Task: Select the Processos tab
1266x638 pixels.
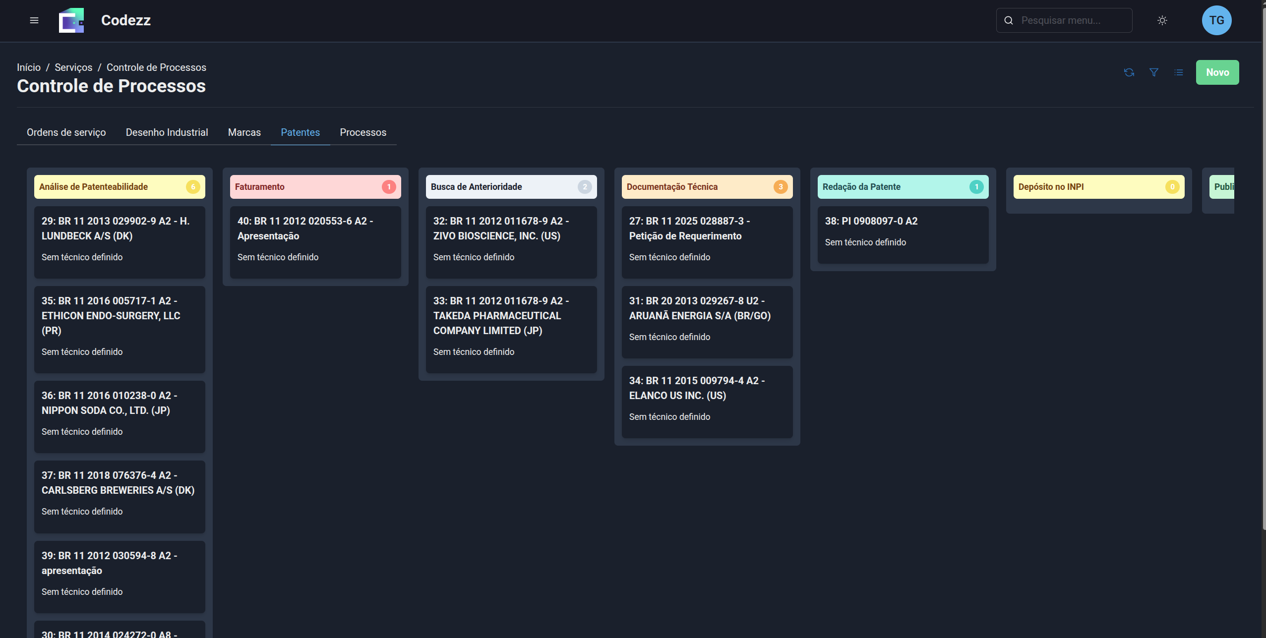Action: tap(362, 132)
